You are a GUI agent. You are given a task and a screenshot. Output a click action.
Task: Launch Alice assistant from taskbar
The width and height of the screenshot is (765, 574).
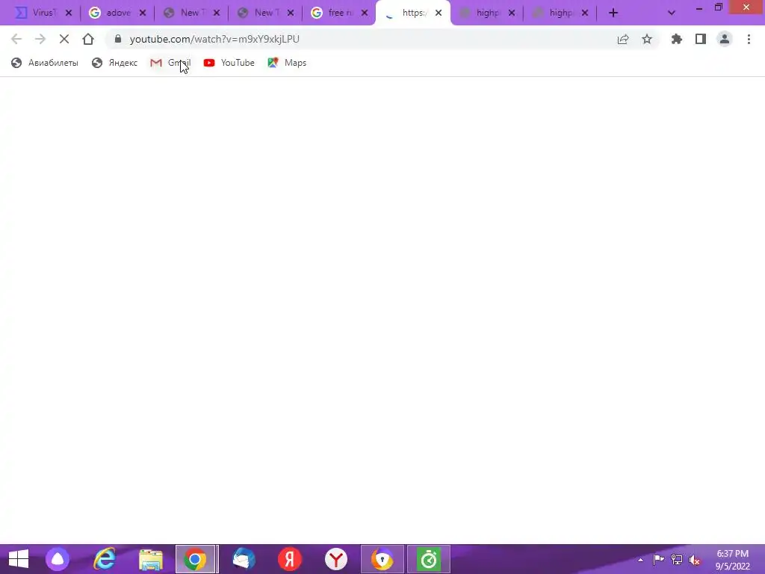click(58, 559)
